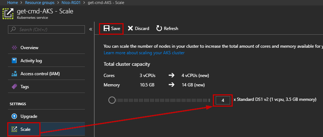Open the Tags menu item
This screenshot has width=323, height=137.
tap(46, 87)
